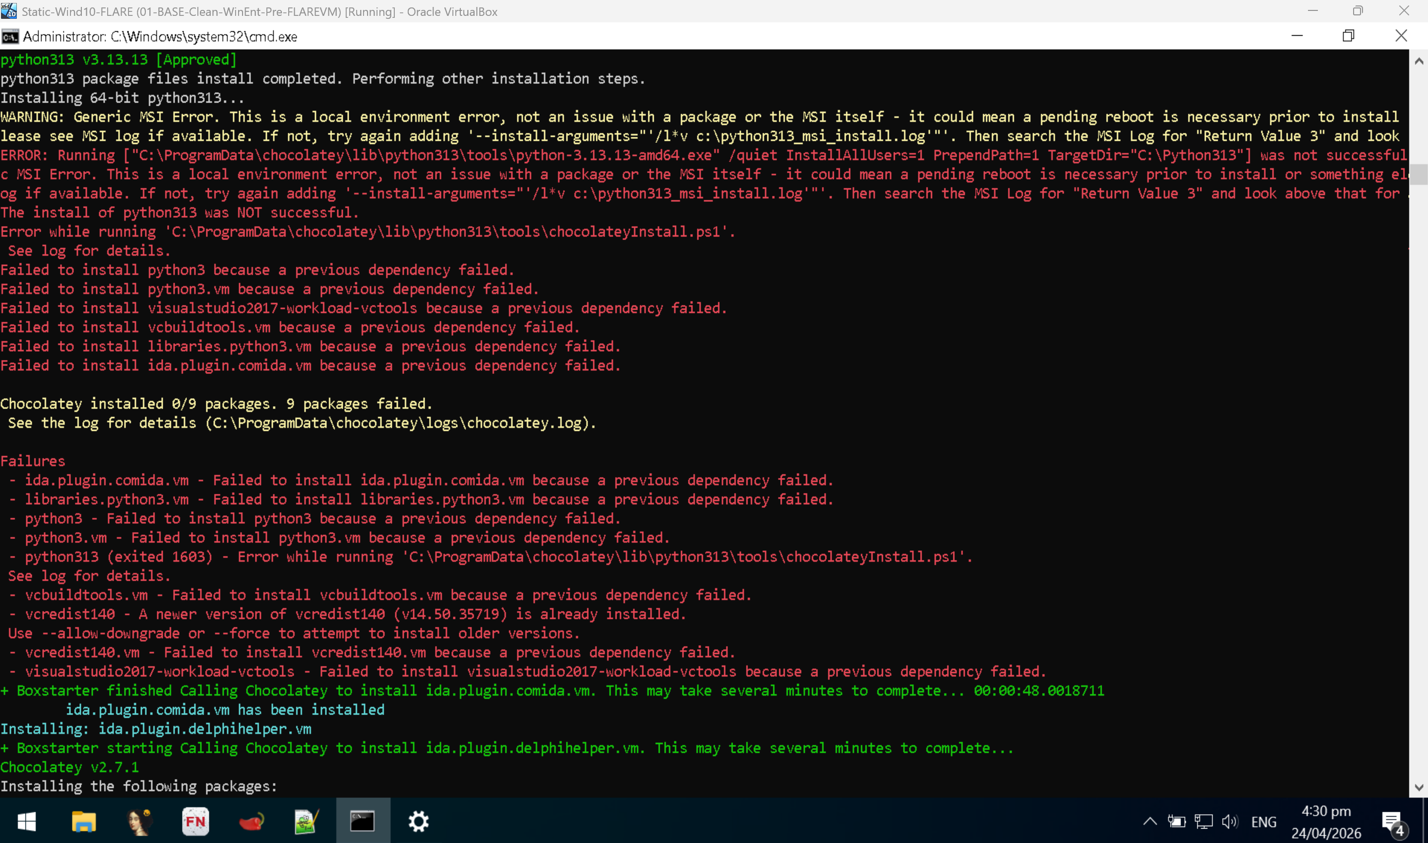
Task: Open the notification center with 4 alerts
Action: 1393,823
